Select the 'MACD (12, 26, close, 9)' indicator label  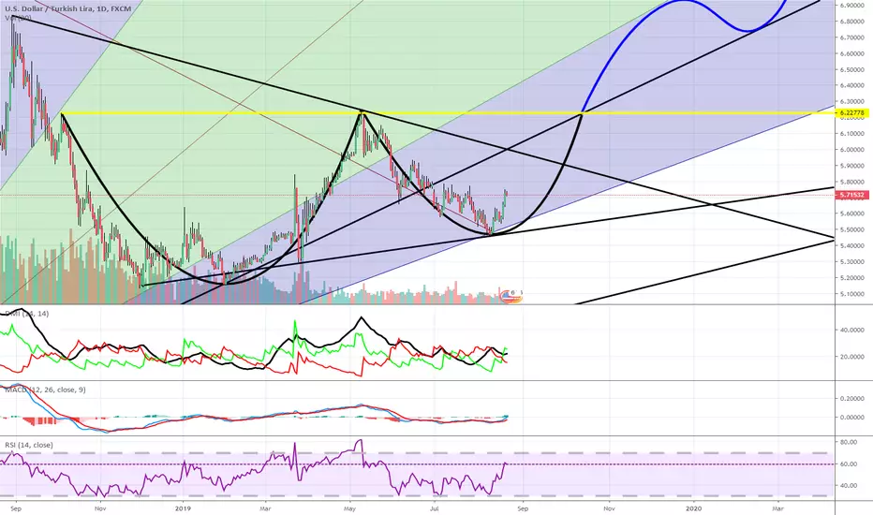46,390
